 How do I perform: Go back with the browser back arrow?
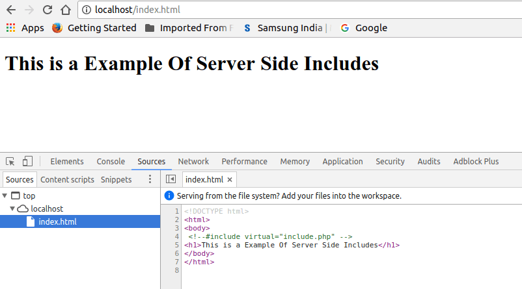tap(11, 10)
